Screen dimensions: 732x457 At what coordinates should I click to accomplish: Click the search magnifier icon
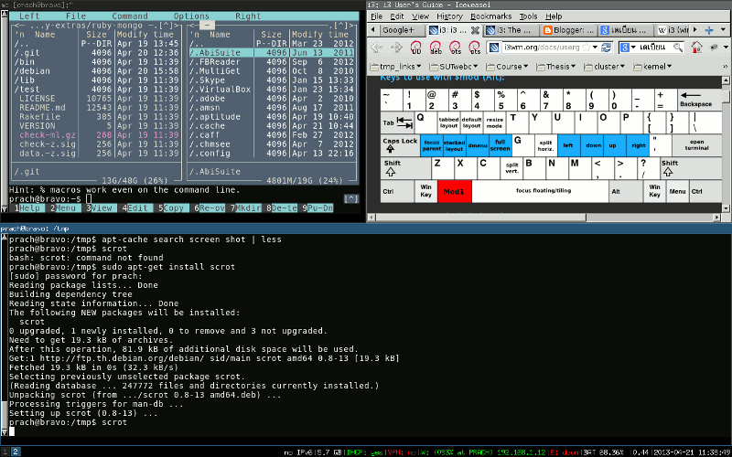pyautogui.click(x=677, y=48)
